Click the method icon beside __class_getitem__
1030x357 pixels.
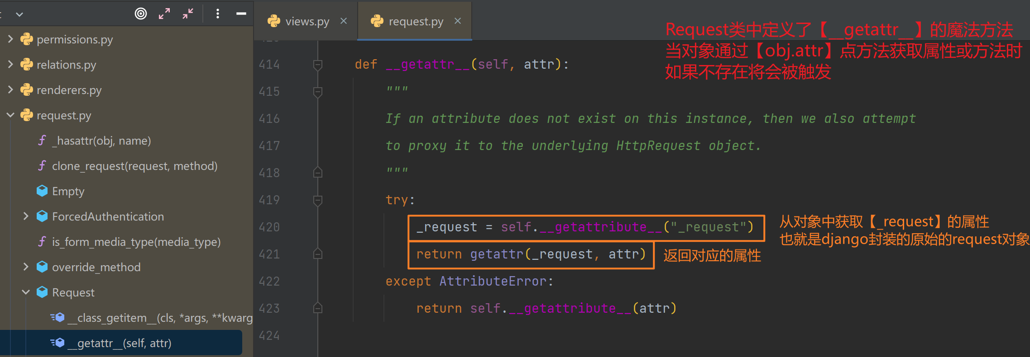[x=57, y=318]
